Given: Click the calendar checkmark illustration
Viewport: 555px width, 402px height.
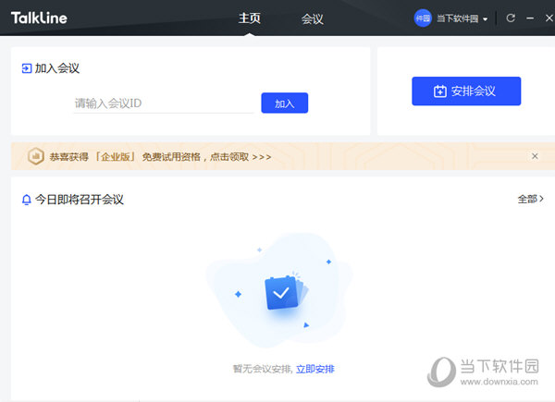Looking at the screenshot, I should 286,293.
